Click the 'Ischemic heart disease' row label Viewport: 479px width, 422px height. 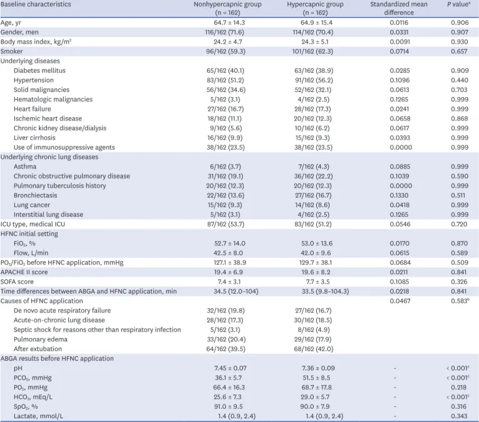tap(48, 118)
